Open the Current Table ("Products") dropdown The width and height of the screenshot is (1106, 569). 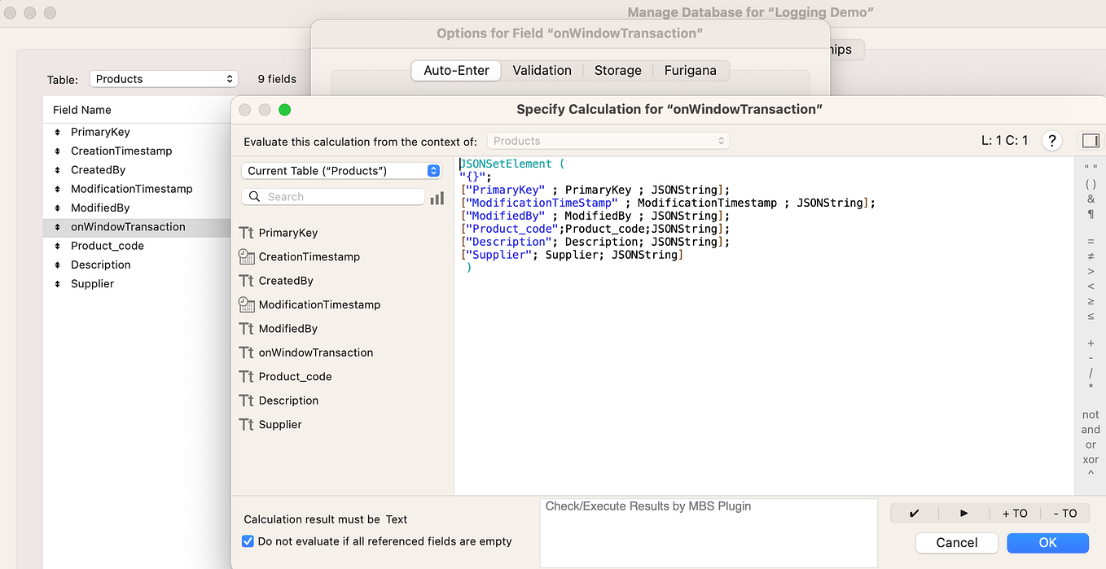tap(341, 170)
